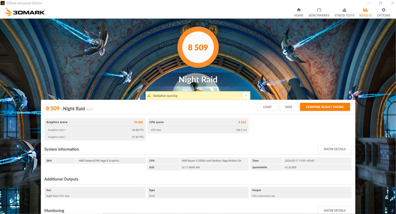
Task: Click AMD Ryzen 5 3500U CPU text
Action: [x=211, y=161]
